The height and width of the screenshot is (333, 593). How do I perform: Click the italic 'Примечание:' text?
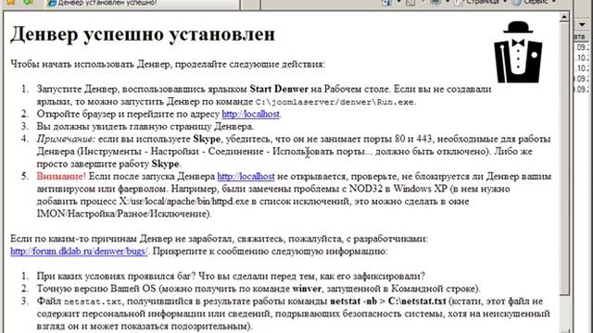point(66,139)
